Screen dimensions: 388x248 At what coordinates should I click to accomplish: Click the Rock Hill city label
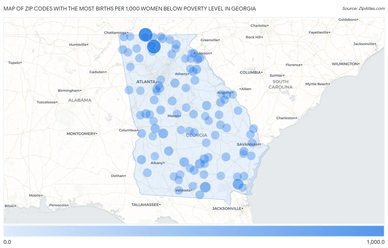(253, 37)
